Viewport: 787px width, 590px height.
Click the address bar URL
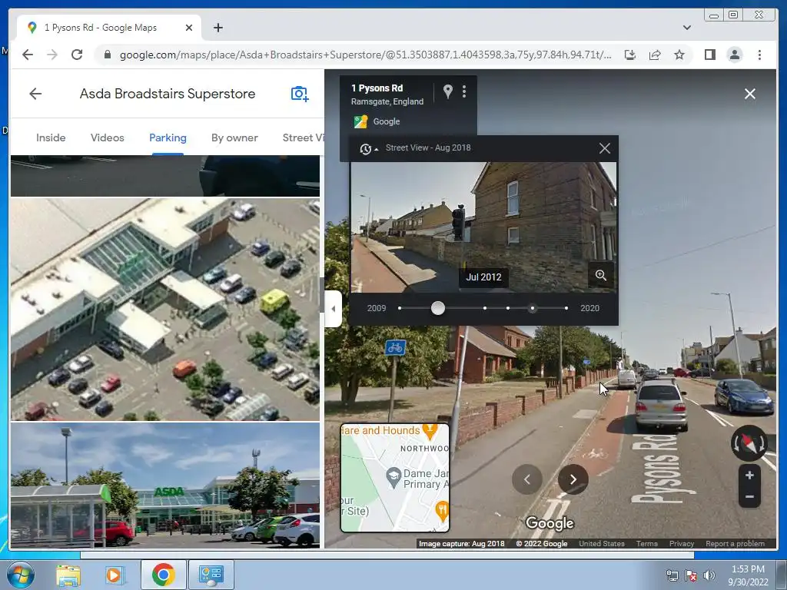[x=365, y=55]
